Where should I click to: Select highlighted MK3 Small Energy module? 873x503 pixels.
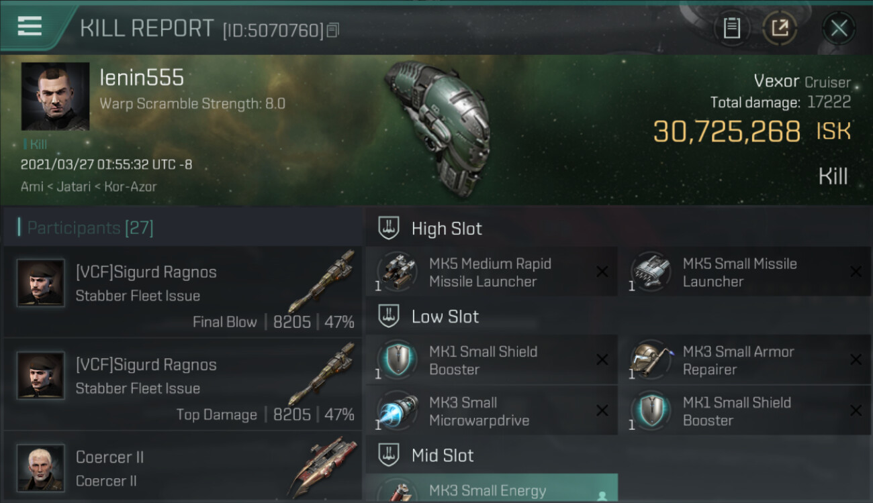(492, 488)
